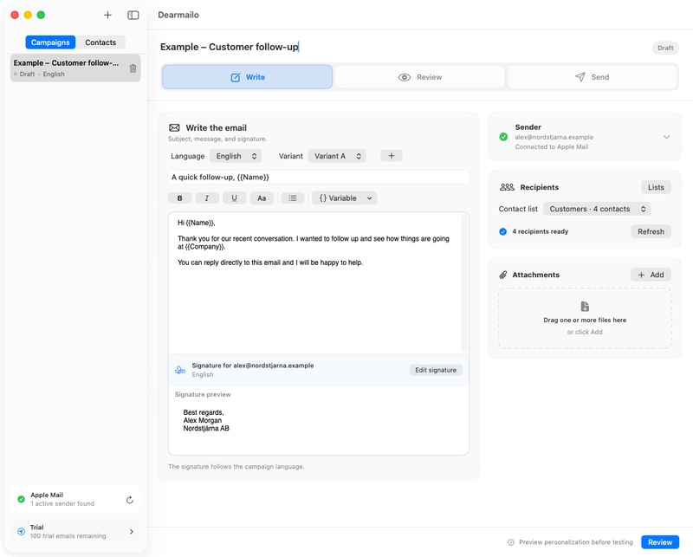Toggle the sidebar panel icon
The height and width of the screenshot is (557, 693).
point(133,15)
